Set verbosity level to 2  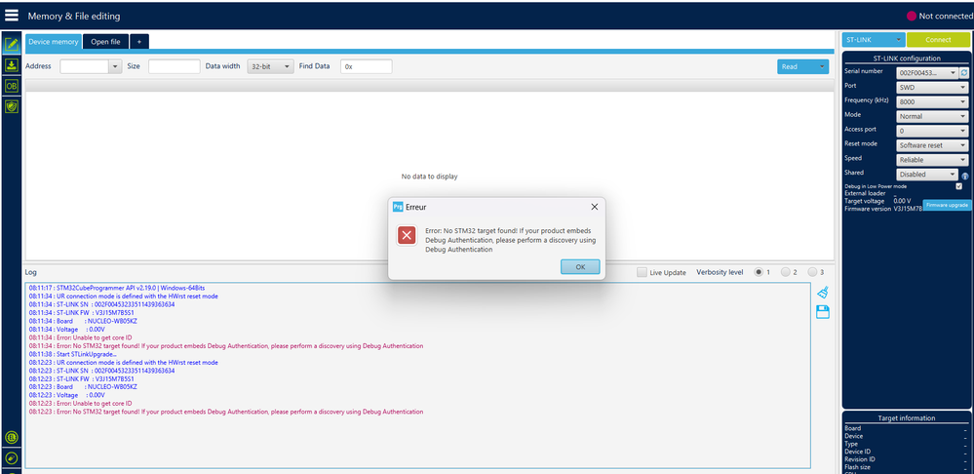tap(785, 272)
